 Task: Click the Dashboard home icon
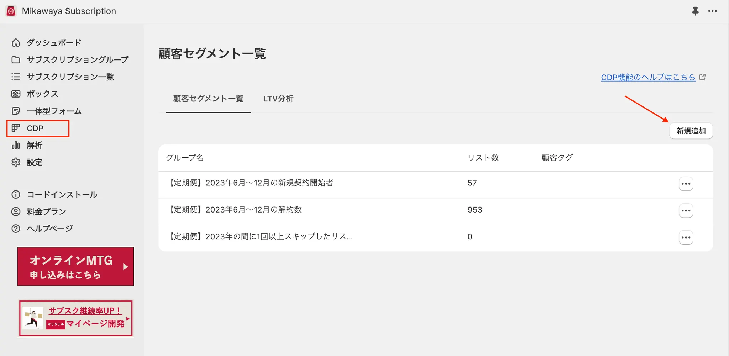[x=16, y=43]
